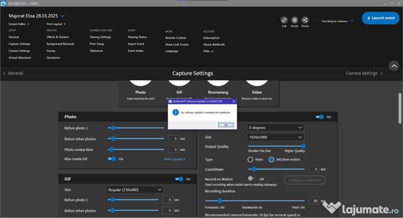Open General in the Setup menu
The width and height of the screenshot is (403, 218).
(14, 37)
